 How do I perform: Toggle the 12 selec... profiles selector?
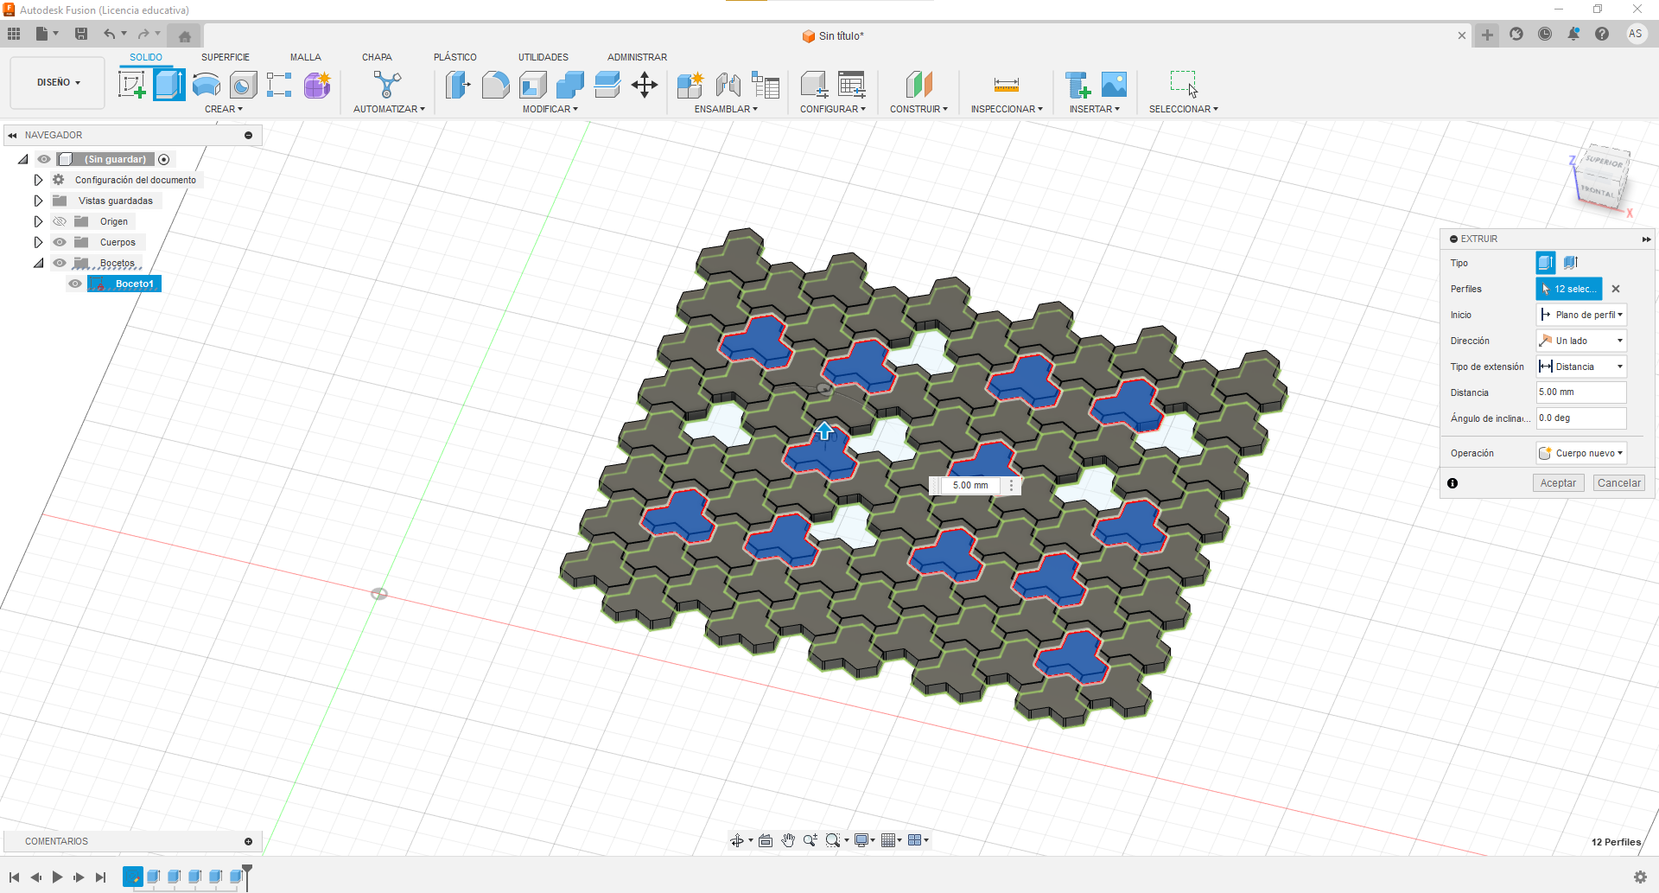click(1569, 289)
